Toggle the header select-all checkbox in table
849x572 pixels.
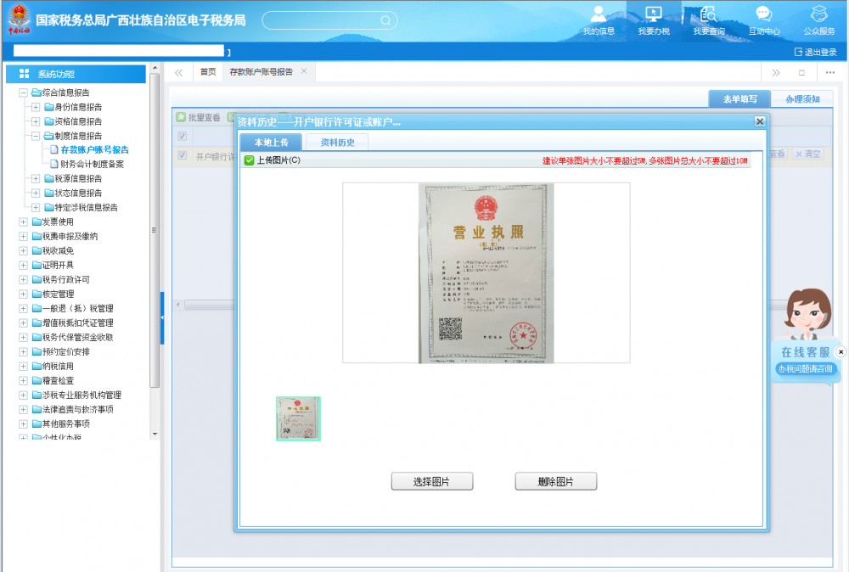pyautogui.click(x=183, y=137)
